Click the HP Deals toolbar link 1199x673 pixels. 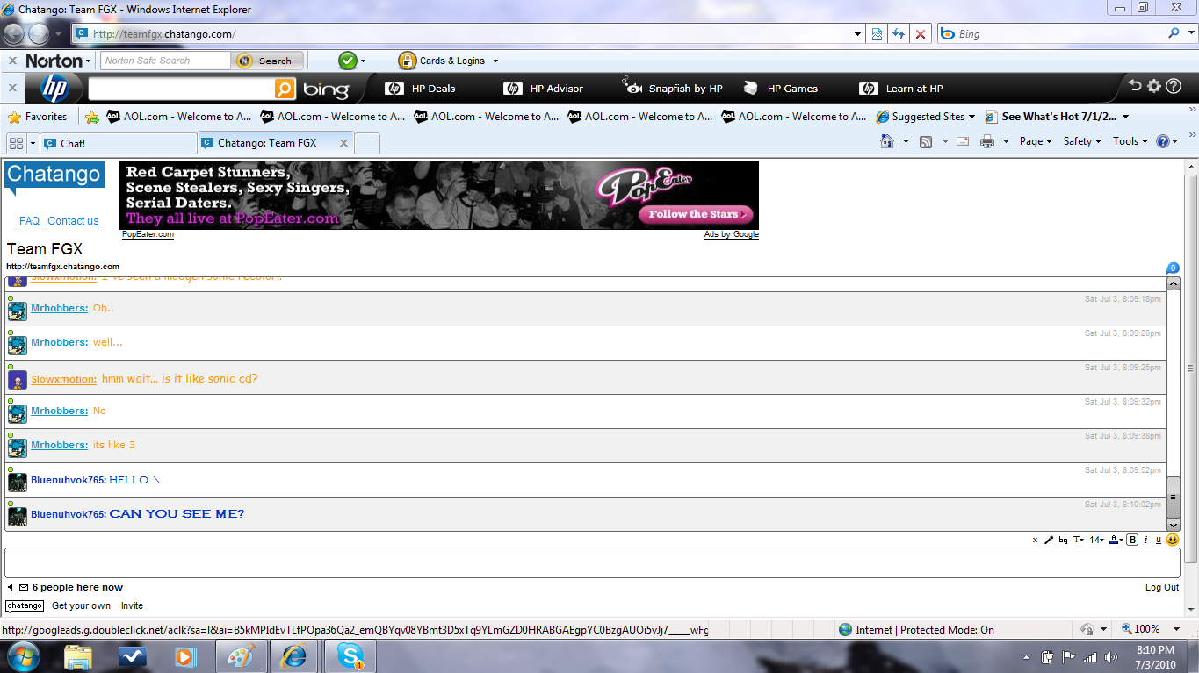point(421,89)
